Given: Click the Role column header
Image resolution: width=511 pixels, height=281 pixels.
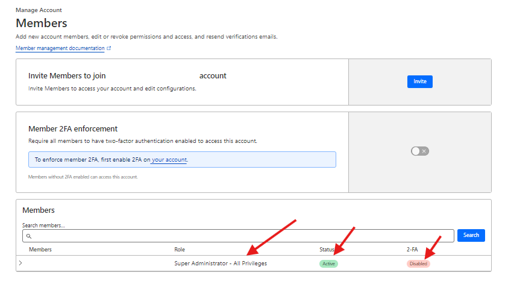Looking at the screenshot, I should tap(180, 250).
